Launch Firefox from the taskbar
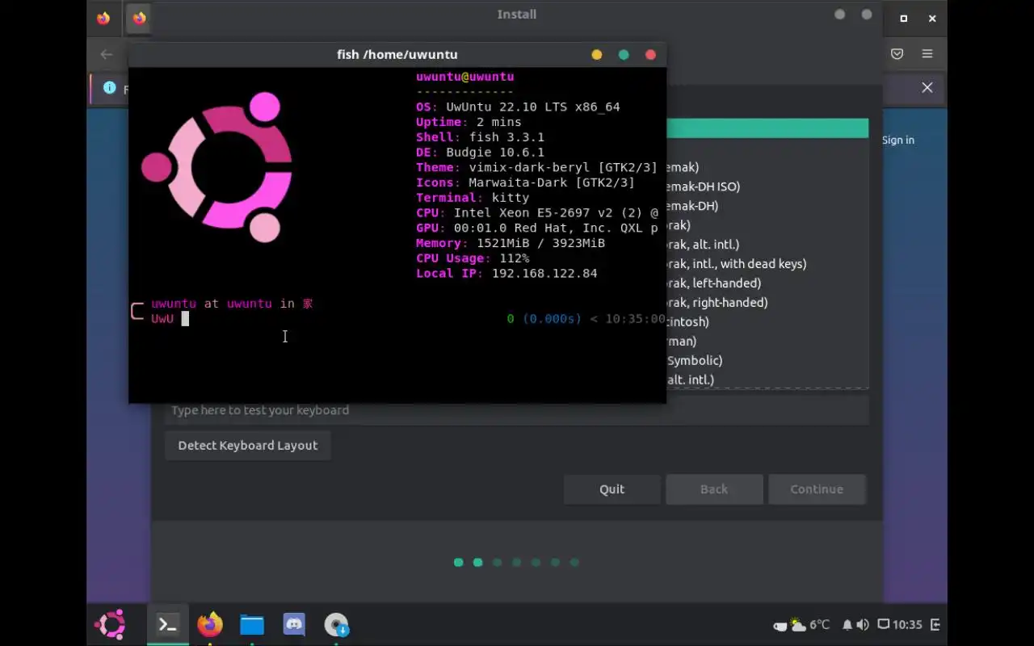The width and height of the screenshot is (1034, 646). (210, 624)
